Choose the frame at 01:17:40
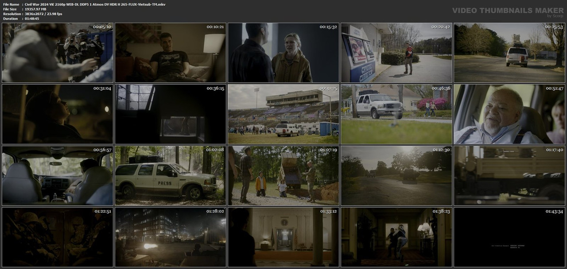Image resolution: width=567 pixels, height=269 pixels. click(509, 176)
